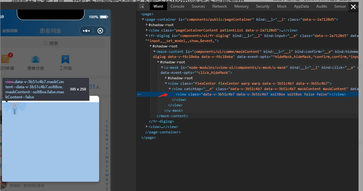This screenshot has height=191, width=363.
Task: Switch to the Wxml tab
Action: coord(158,6)
